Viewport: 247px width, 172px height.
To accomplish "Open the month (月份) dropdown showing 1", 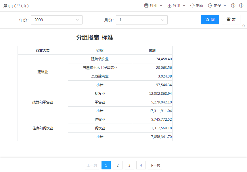I will click(141, 20).
